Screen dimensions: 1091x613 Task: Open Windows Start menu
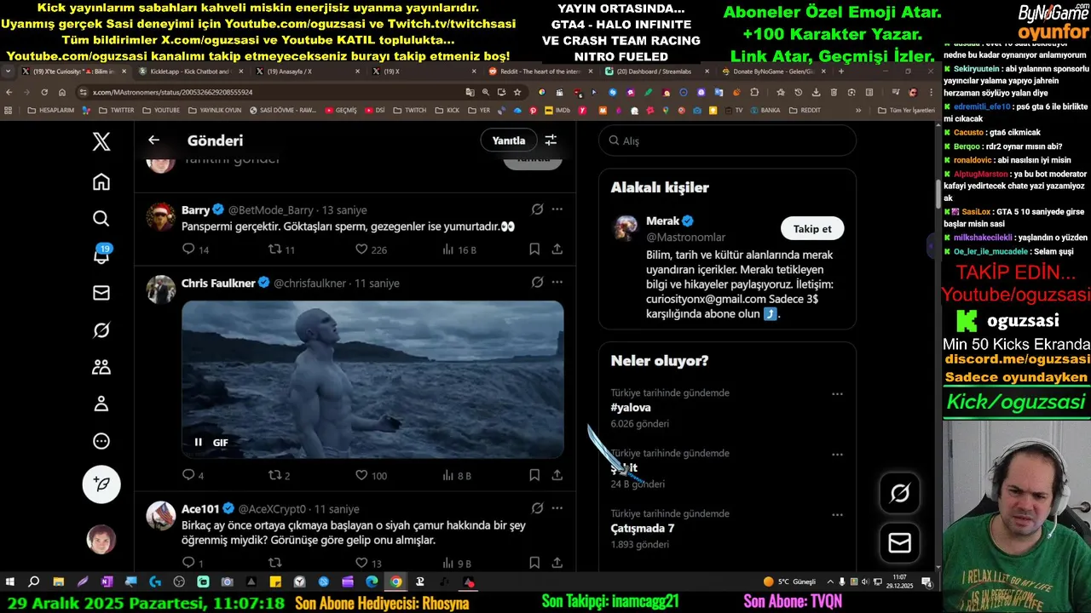10,582
